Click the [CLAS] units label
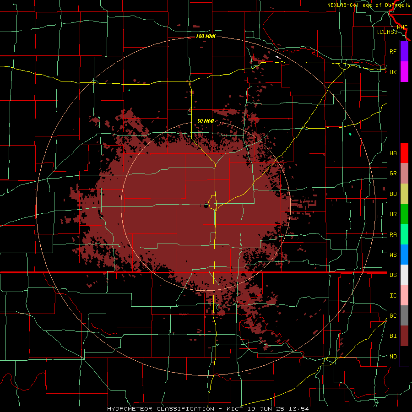Viewport: 412px width, 412px height. point(387,32)
